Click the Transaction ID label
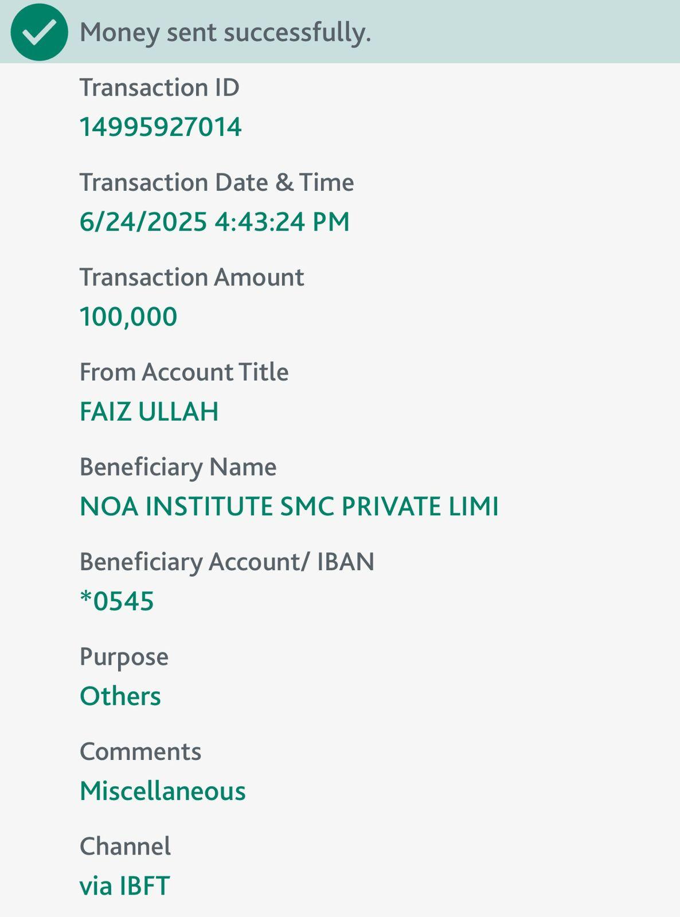 point(159,88)
